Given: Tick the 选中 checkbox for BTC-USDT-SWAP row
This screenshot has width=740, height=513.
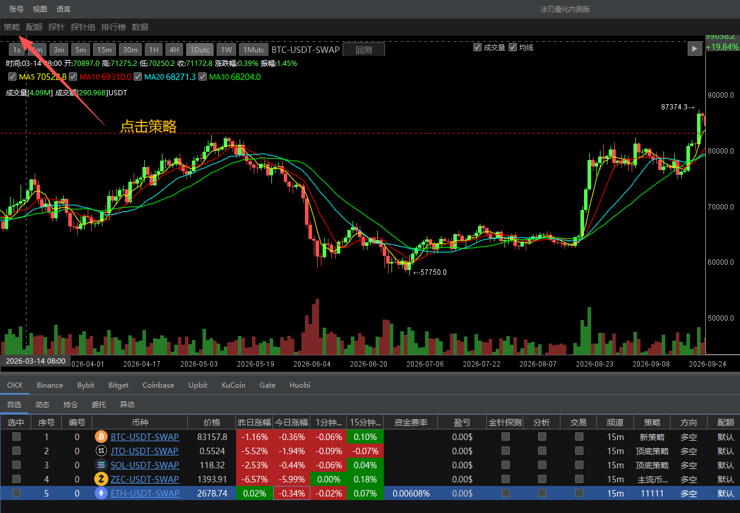Looking at the screenshot, I should (x=16, y=437).
